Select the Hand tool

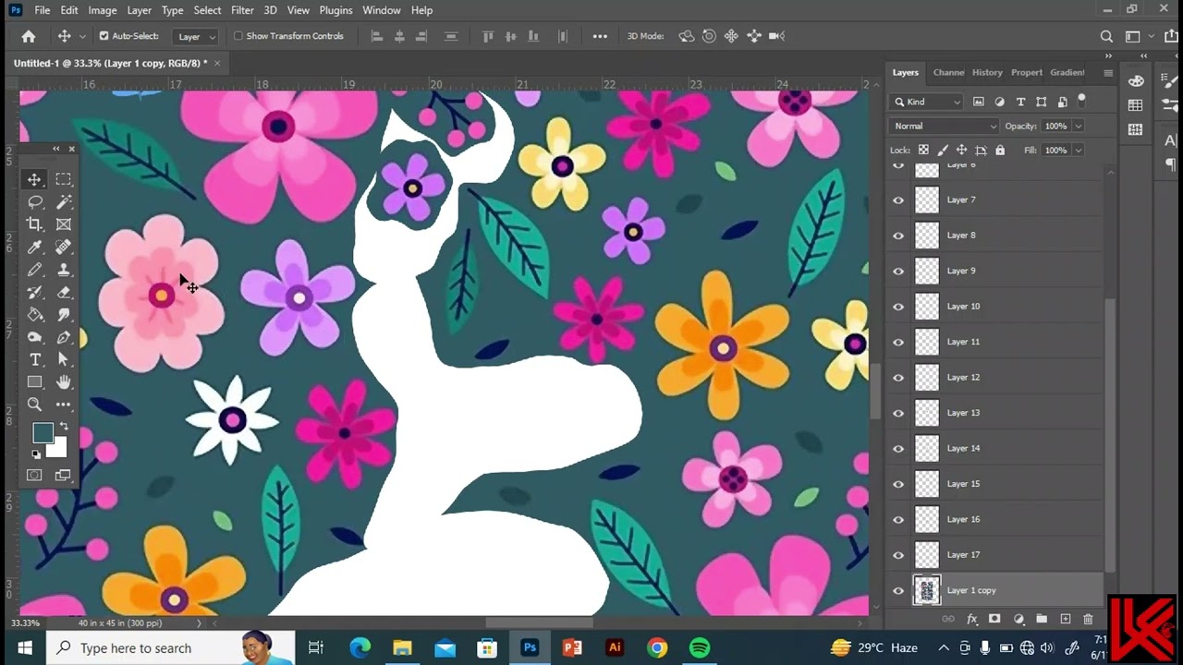64,382
